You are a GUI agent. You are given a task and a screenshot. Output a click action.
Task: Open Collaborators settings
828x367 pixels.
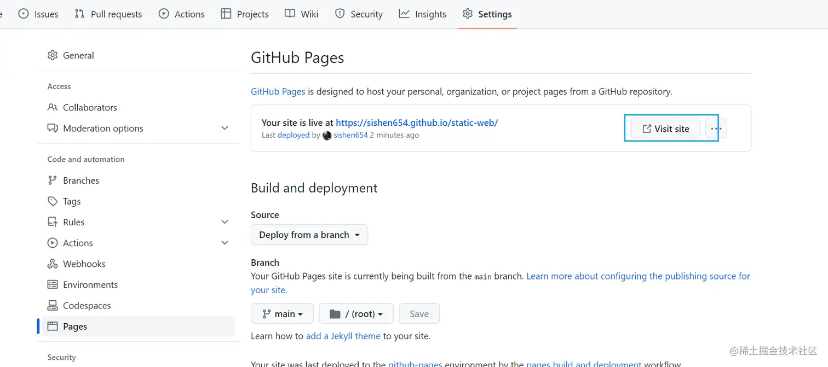(139, 107)
